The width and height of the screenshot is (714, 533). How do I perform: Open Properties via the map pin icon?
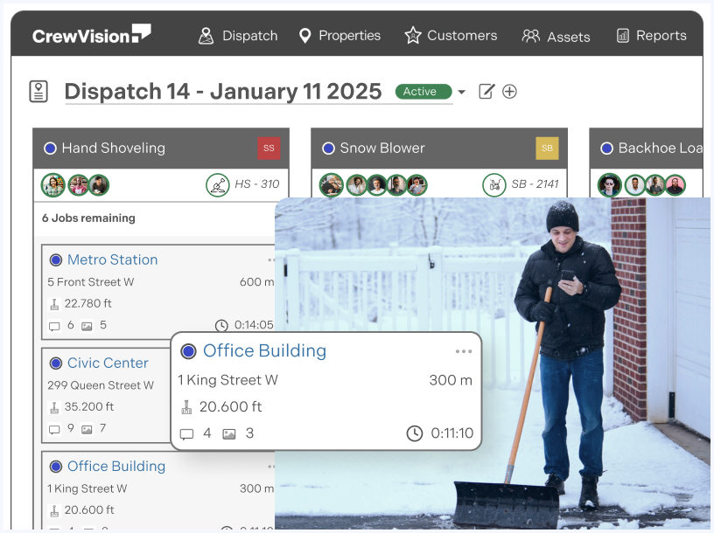pyautogui.click(x=305, y=36)
